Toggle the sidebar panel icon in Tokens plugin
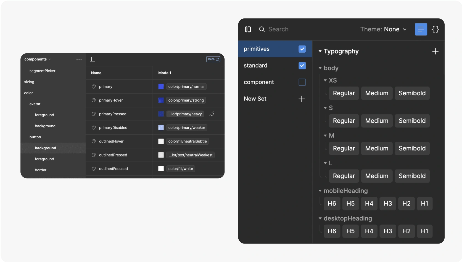 [x=248, y=29]
